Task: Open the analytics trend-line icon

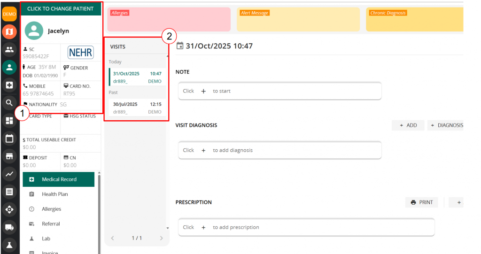Action: (x=9, y=174)
